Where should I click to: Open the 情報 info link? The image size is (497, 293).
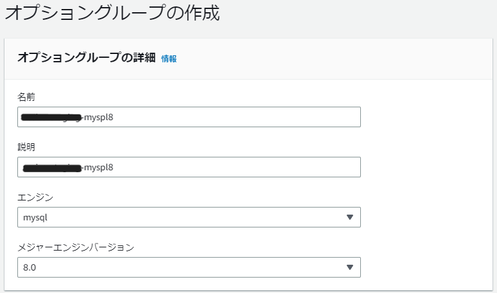tap(169, 58)
